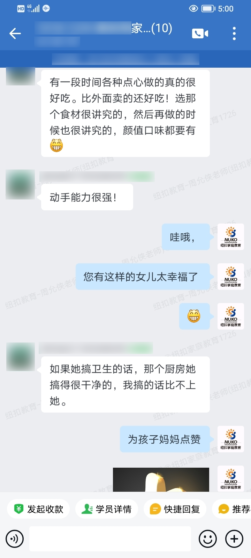The height and width of the screenshot is (558, 251).
Task: Open the three-dot more options menu
Action: (234, 33)
